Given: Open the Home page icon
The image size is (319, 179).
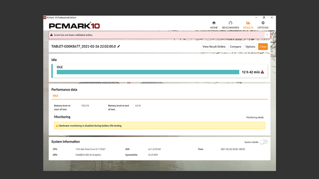Looking at the screenshot, I should pos(214,23).
